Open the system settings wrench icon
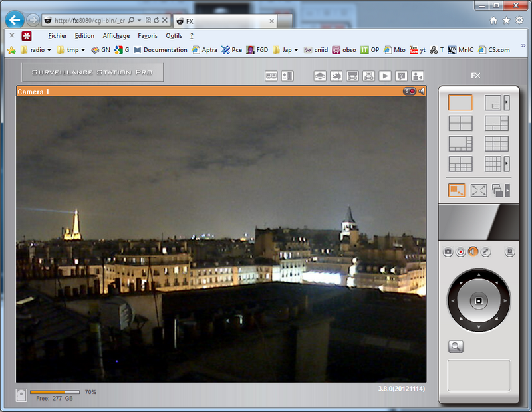The height and width of the screenshot is (412, 532). coord(368,76)
